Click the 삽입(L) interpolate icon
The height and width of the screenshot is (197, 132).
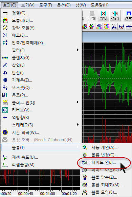5,65
